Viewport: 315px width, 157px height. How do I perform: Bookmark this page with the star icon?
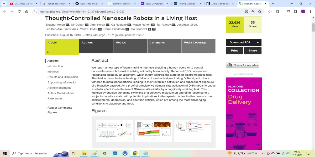pyautogui.click(x=260, y=12)
